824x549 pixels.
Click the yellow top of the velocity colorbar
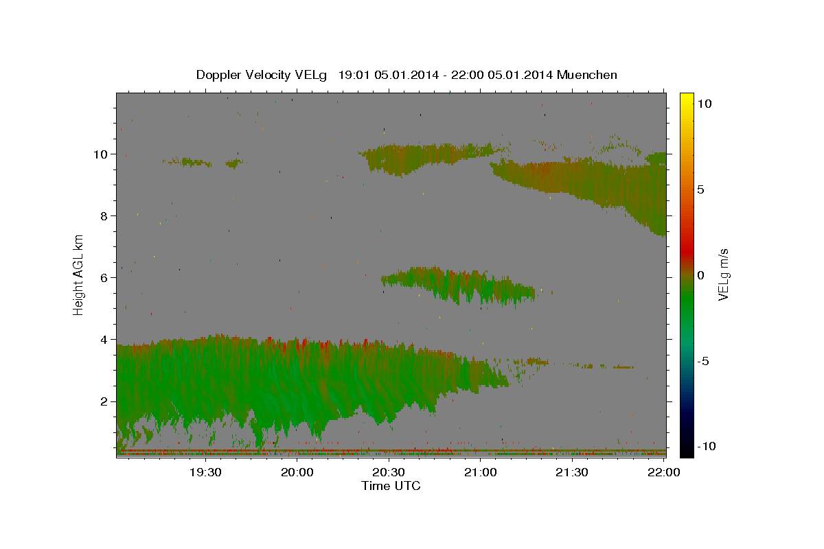687,100
